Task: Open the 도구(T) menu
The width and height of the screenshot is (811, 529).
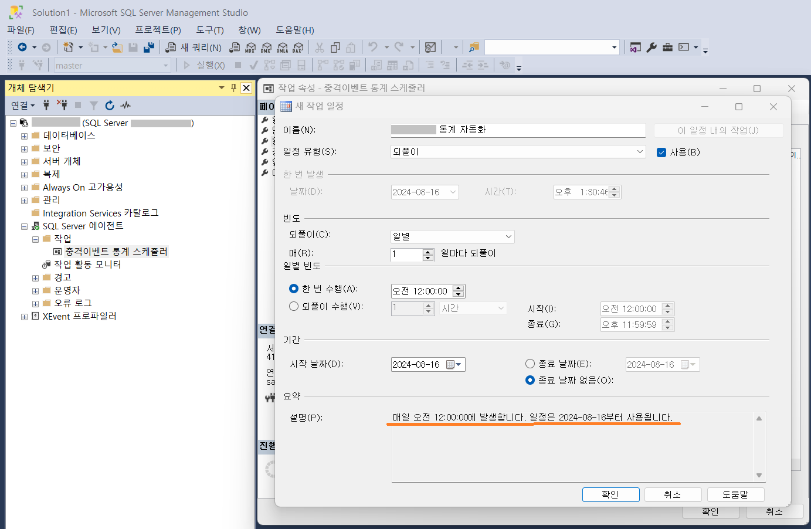Action: [x=210, y=30]
